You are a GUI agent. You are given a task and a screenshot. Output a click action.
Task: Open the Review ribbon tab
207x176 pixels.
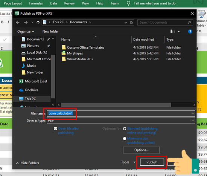(x=69, y=3)
